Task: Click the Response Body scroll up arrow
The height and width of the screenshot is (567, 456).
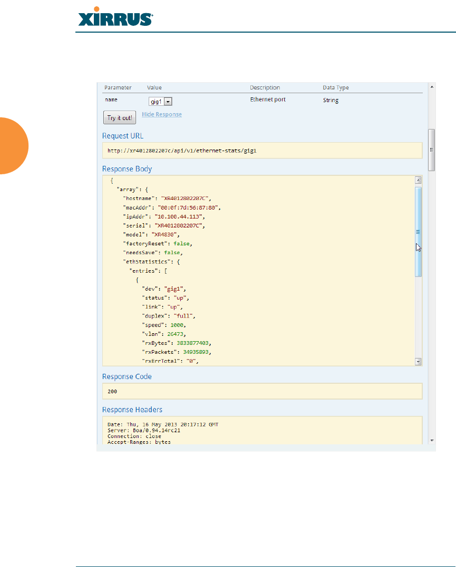Action: pyautogui.click(x=419, y=180)
